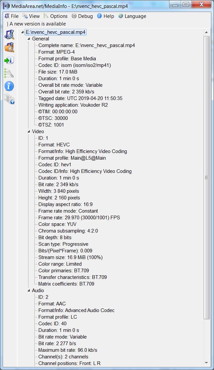Click the vertical scrollbar thumb
The image size is (214, 370).
[206, 178]
